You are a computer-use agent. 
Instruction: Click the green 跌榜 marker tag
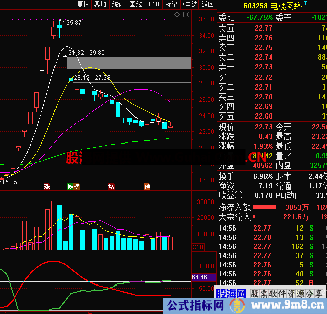pos(73,186)
